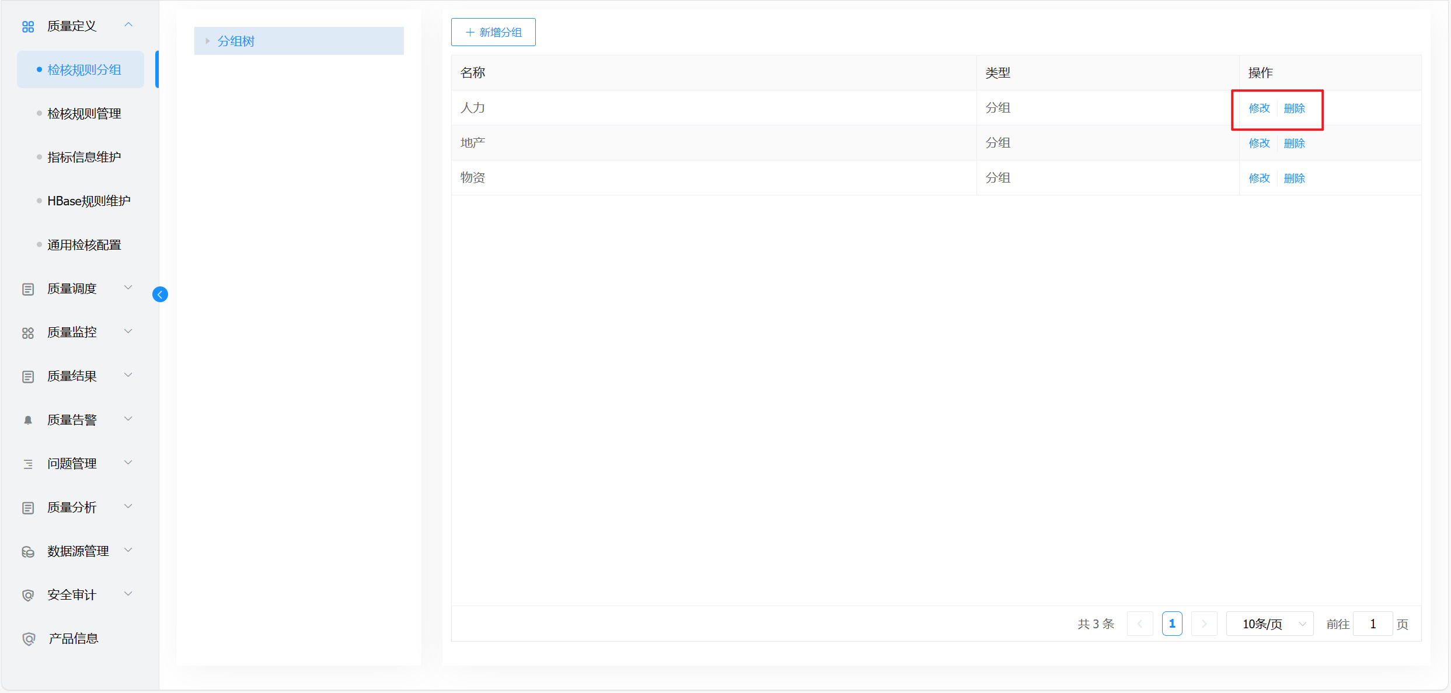
Task: Select HBase规则维护 menu item
Action: (x=89, y=201)
